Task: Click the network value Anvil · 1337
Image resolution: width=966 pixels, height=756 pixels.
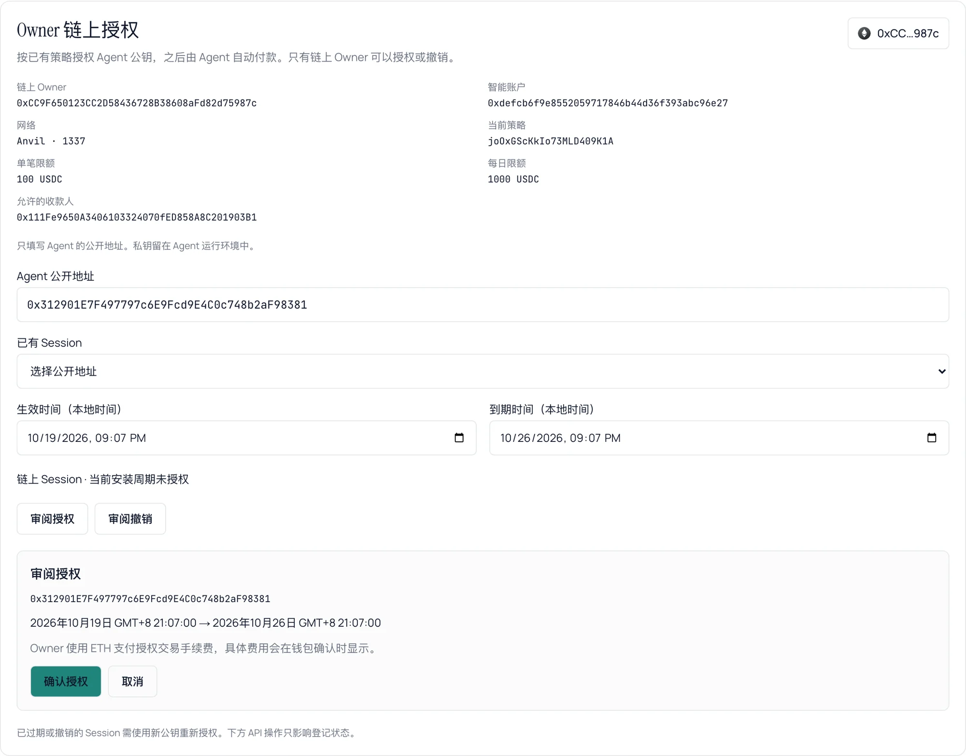Action: (51, 141)
